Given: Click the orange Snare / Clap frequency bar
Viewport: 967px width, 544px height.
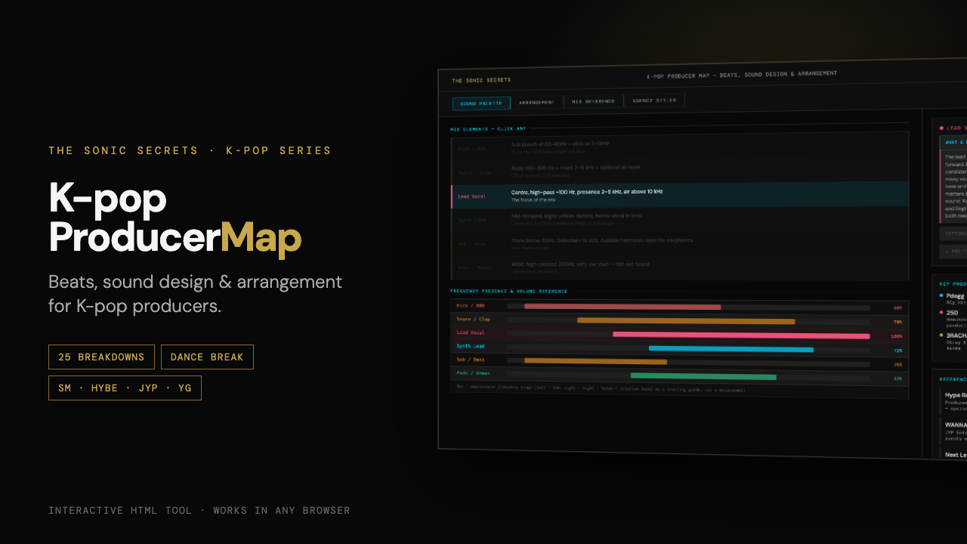Looking at the screenshot, I should 686,321.
